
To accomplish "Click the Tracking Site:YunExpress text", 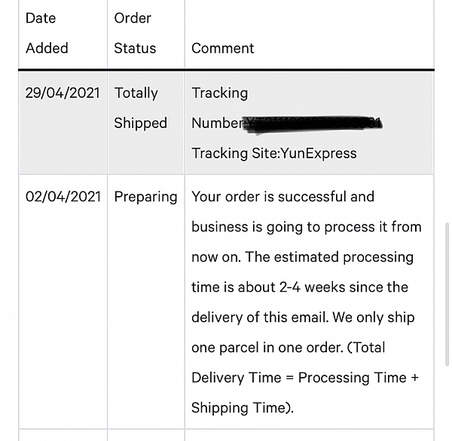I will point(274,153).
